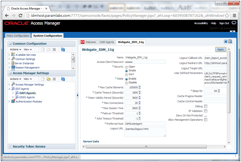This screenshot has height=162, width=241.
Task: Click the vertical scrollbar of Webgate form
Action: (229, 82)
